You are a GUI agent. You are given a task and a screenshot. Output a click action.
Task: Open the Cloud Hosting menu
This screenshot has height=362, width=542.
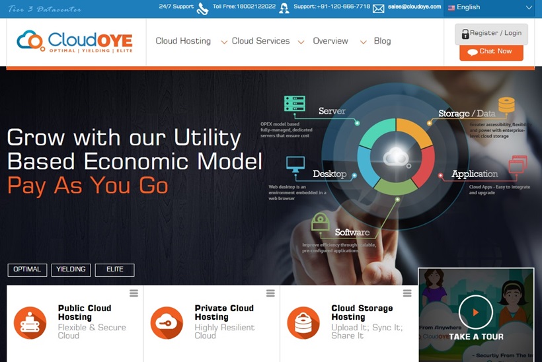pos(183,41)
